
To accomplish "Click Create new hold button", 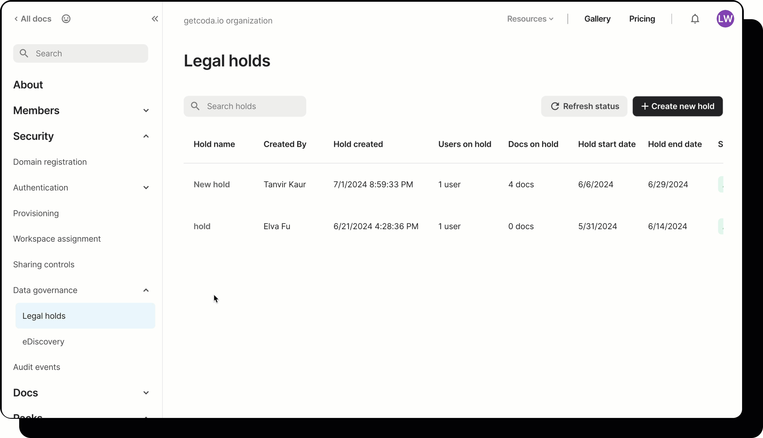I will coord(677,106).
